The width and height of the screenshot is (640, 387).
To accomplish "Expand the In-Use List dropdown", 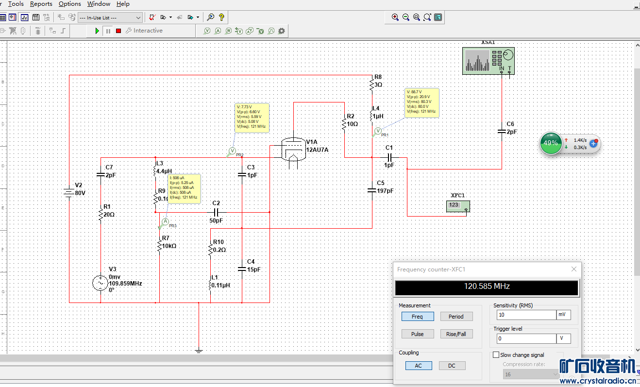I will pyautogui.click(x=138, y=17).
